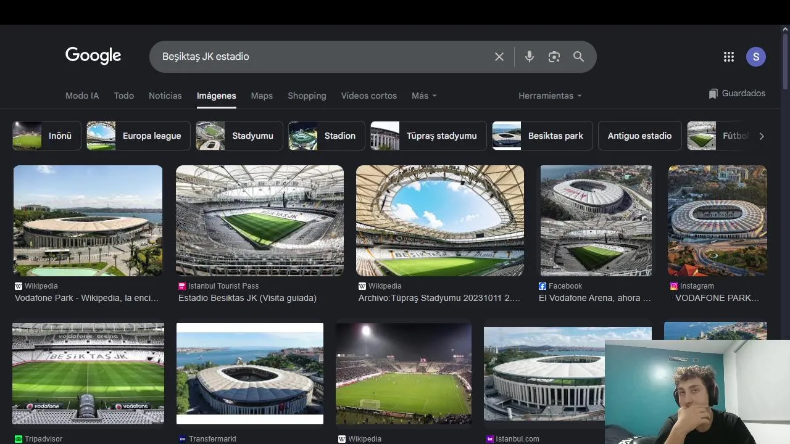Click Instagram source label
Viewport: 790px width, 444px height.
(697, 286)
